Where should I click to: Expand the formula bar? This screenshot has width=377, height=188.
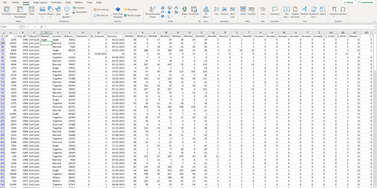[375, 27]
